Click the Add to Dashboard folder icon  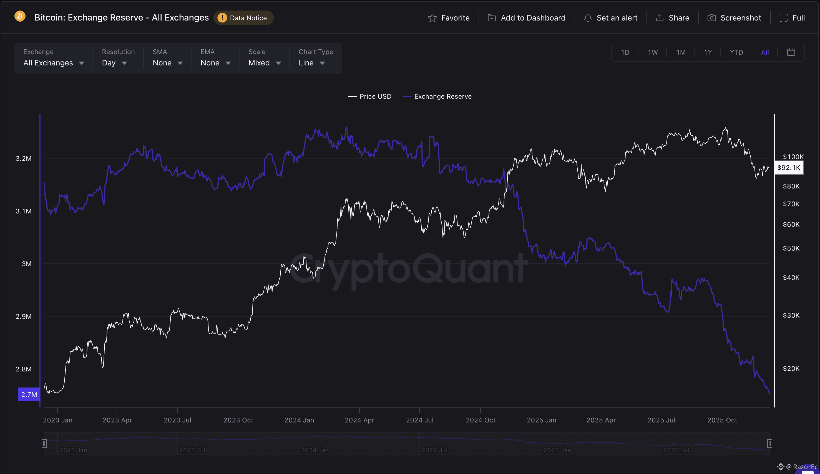point(492,18)
